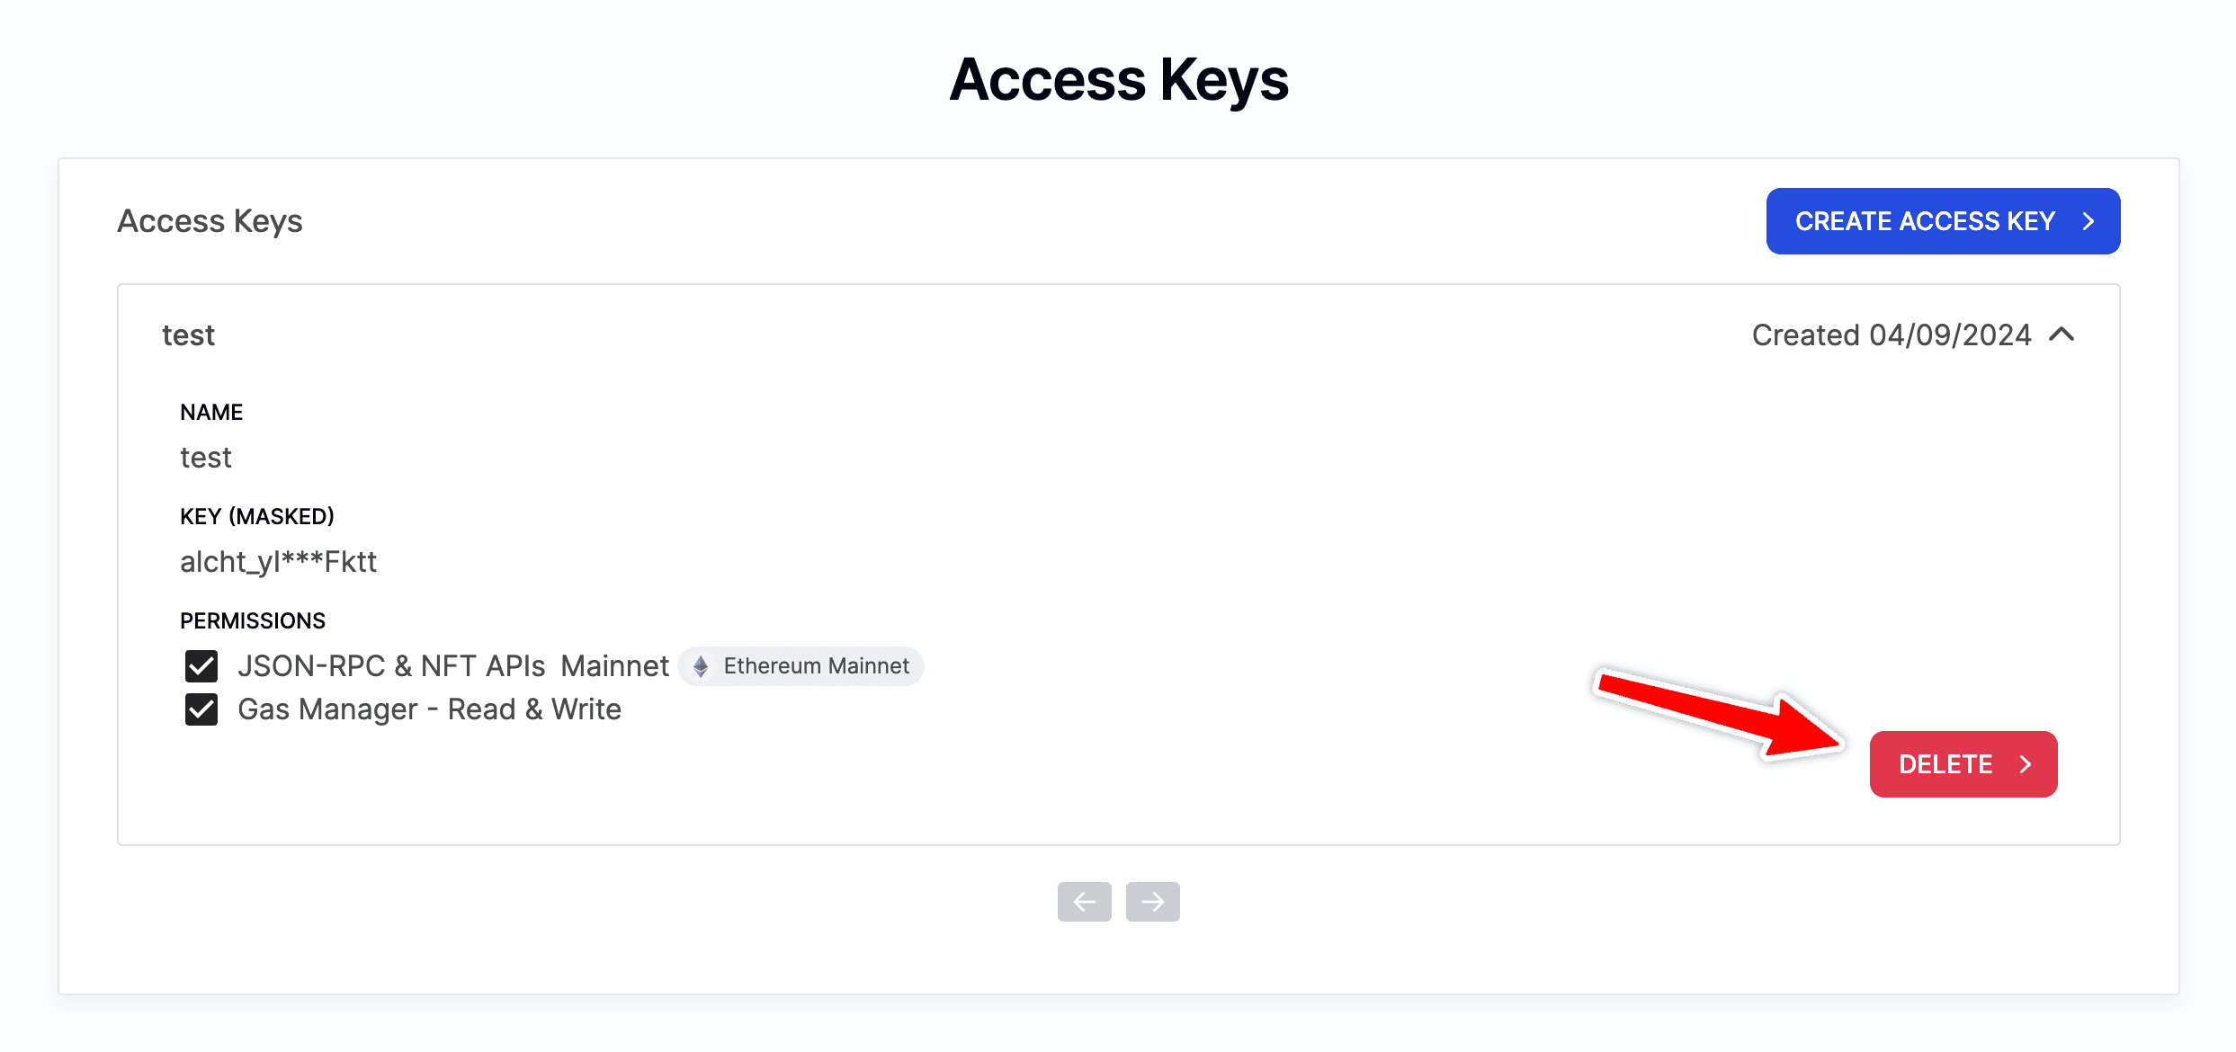The image size is (2236, 1052).
Task: Uncheck Gas Manager Read & Write checkbox
Action: coord(201,709)
